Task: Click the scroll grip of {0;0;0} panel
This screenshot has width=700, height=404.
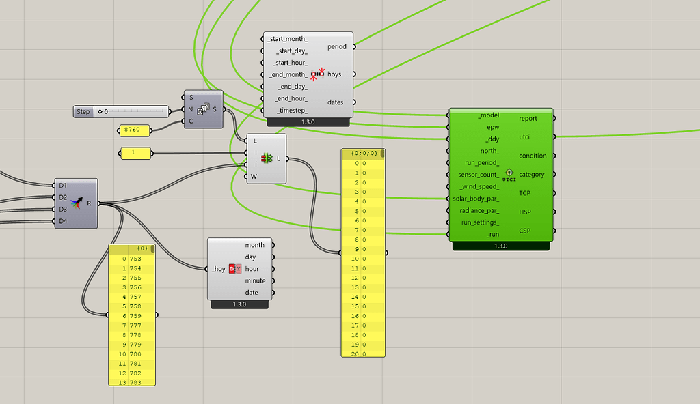Action: 382,154
